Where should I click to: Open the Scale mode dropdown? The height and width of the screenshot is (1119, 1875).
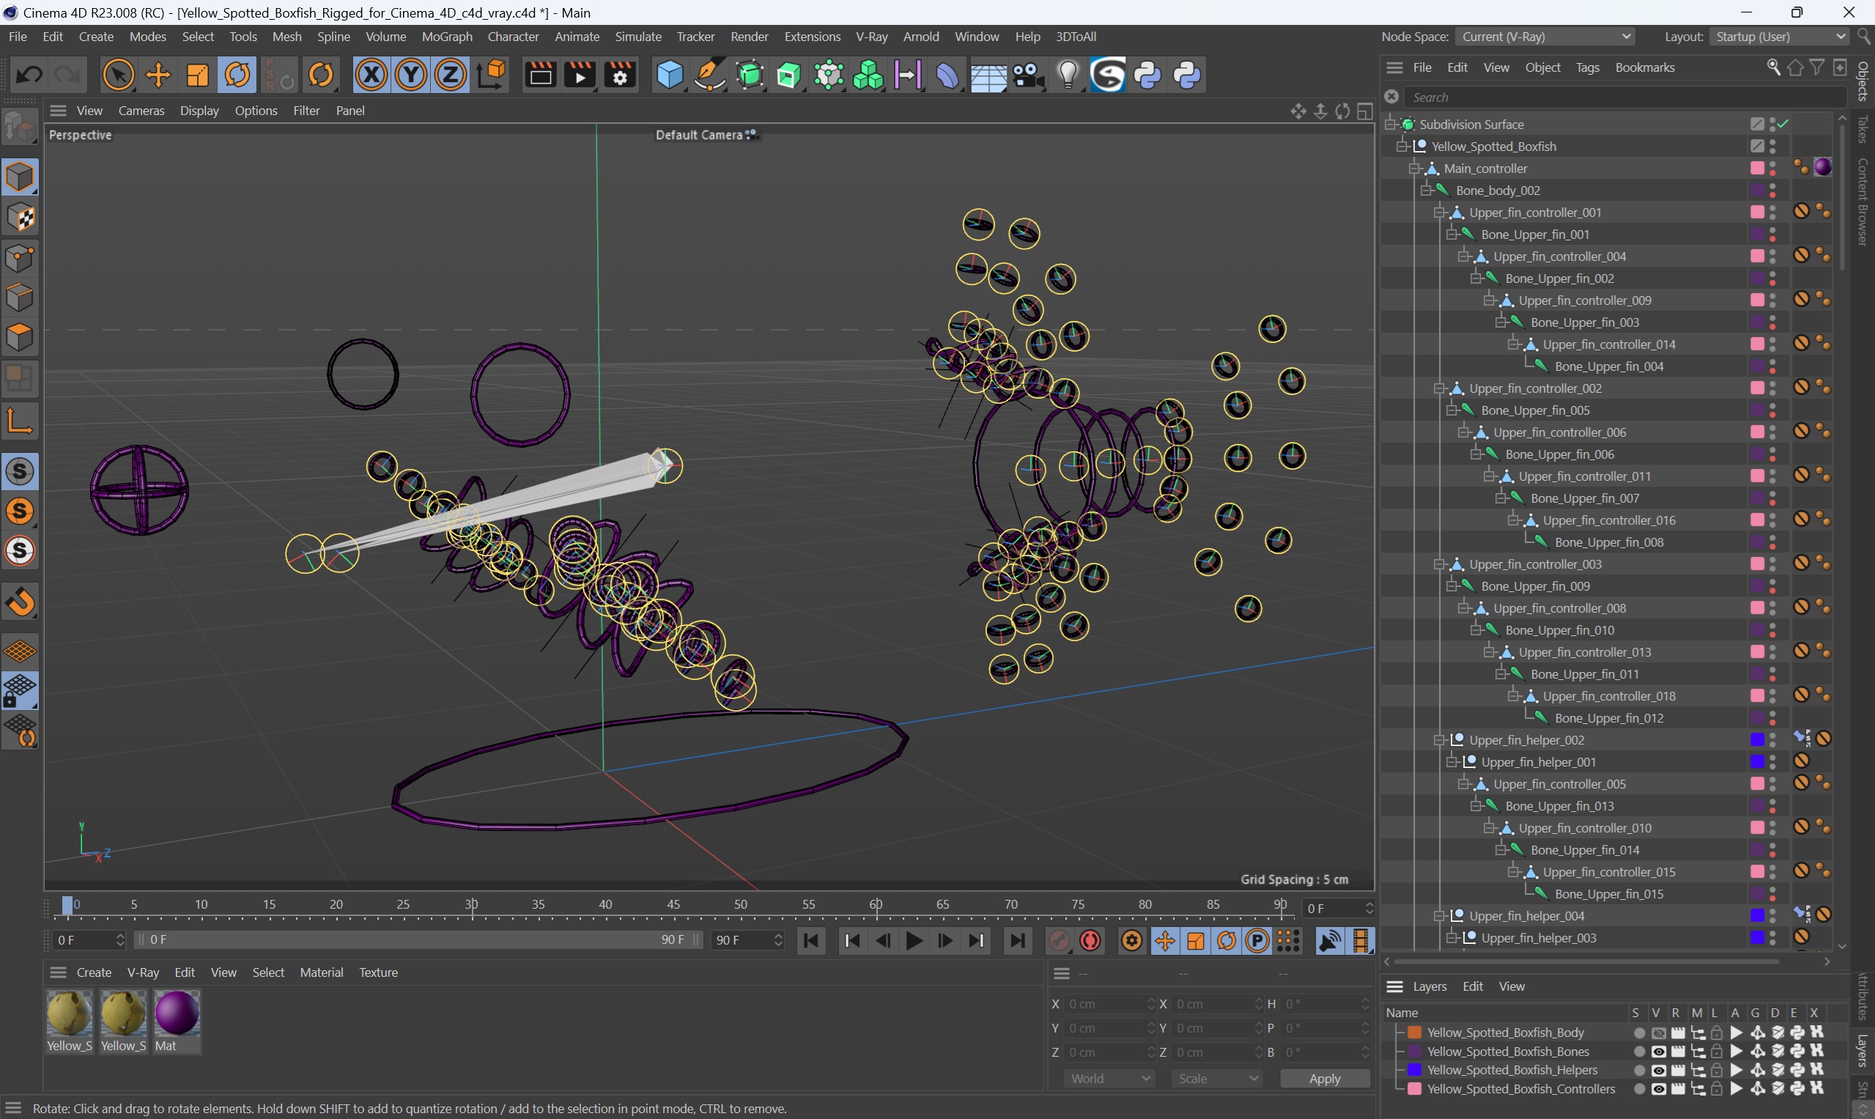1217,1078
